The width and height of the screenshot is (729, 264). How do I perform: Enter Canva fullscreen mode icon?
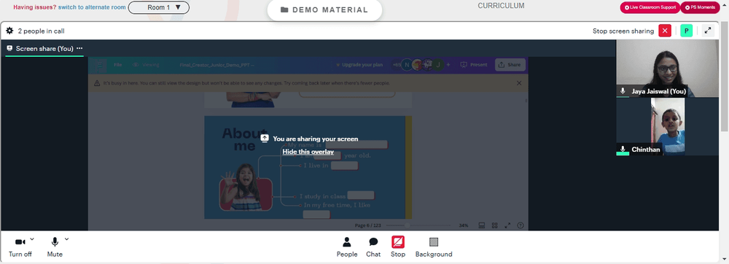pos(507,225)
